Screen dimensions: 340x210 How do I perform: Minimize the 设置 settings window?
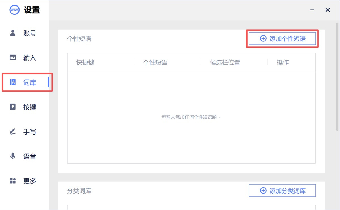point(313,10)
